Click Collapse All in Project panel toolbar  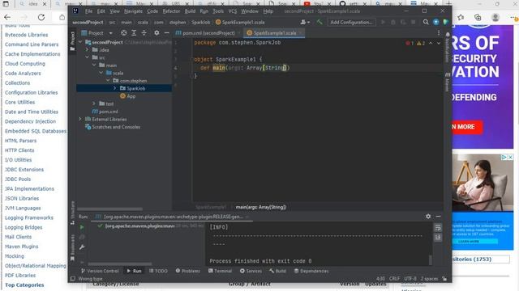tap(144, 33)
